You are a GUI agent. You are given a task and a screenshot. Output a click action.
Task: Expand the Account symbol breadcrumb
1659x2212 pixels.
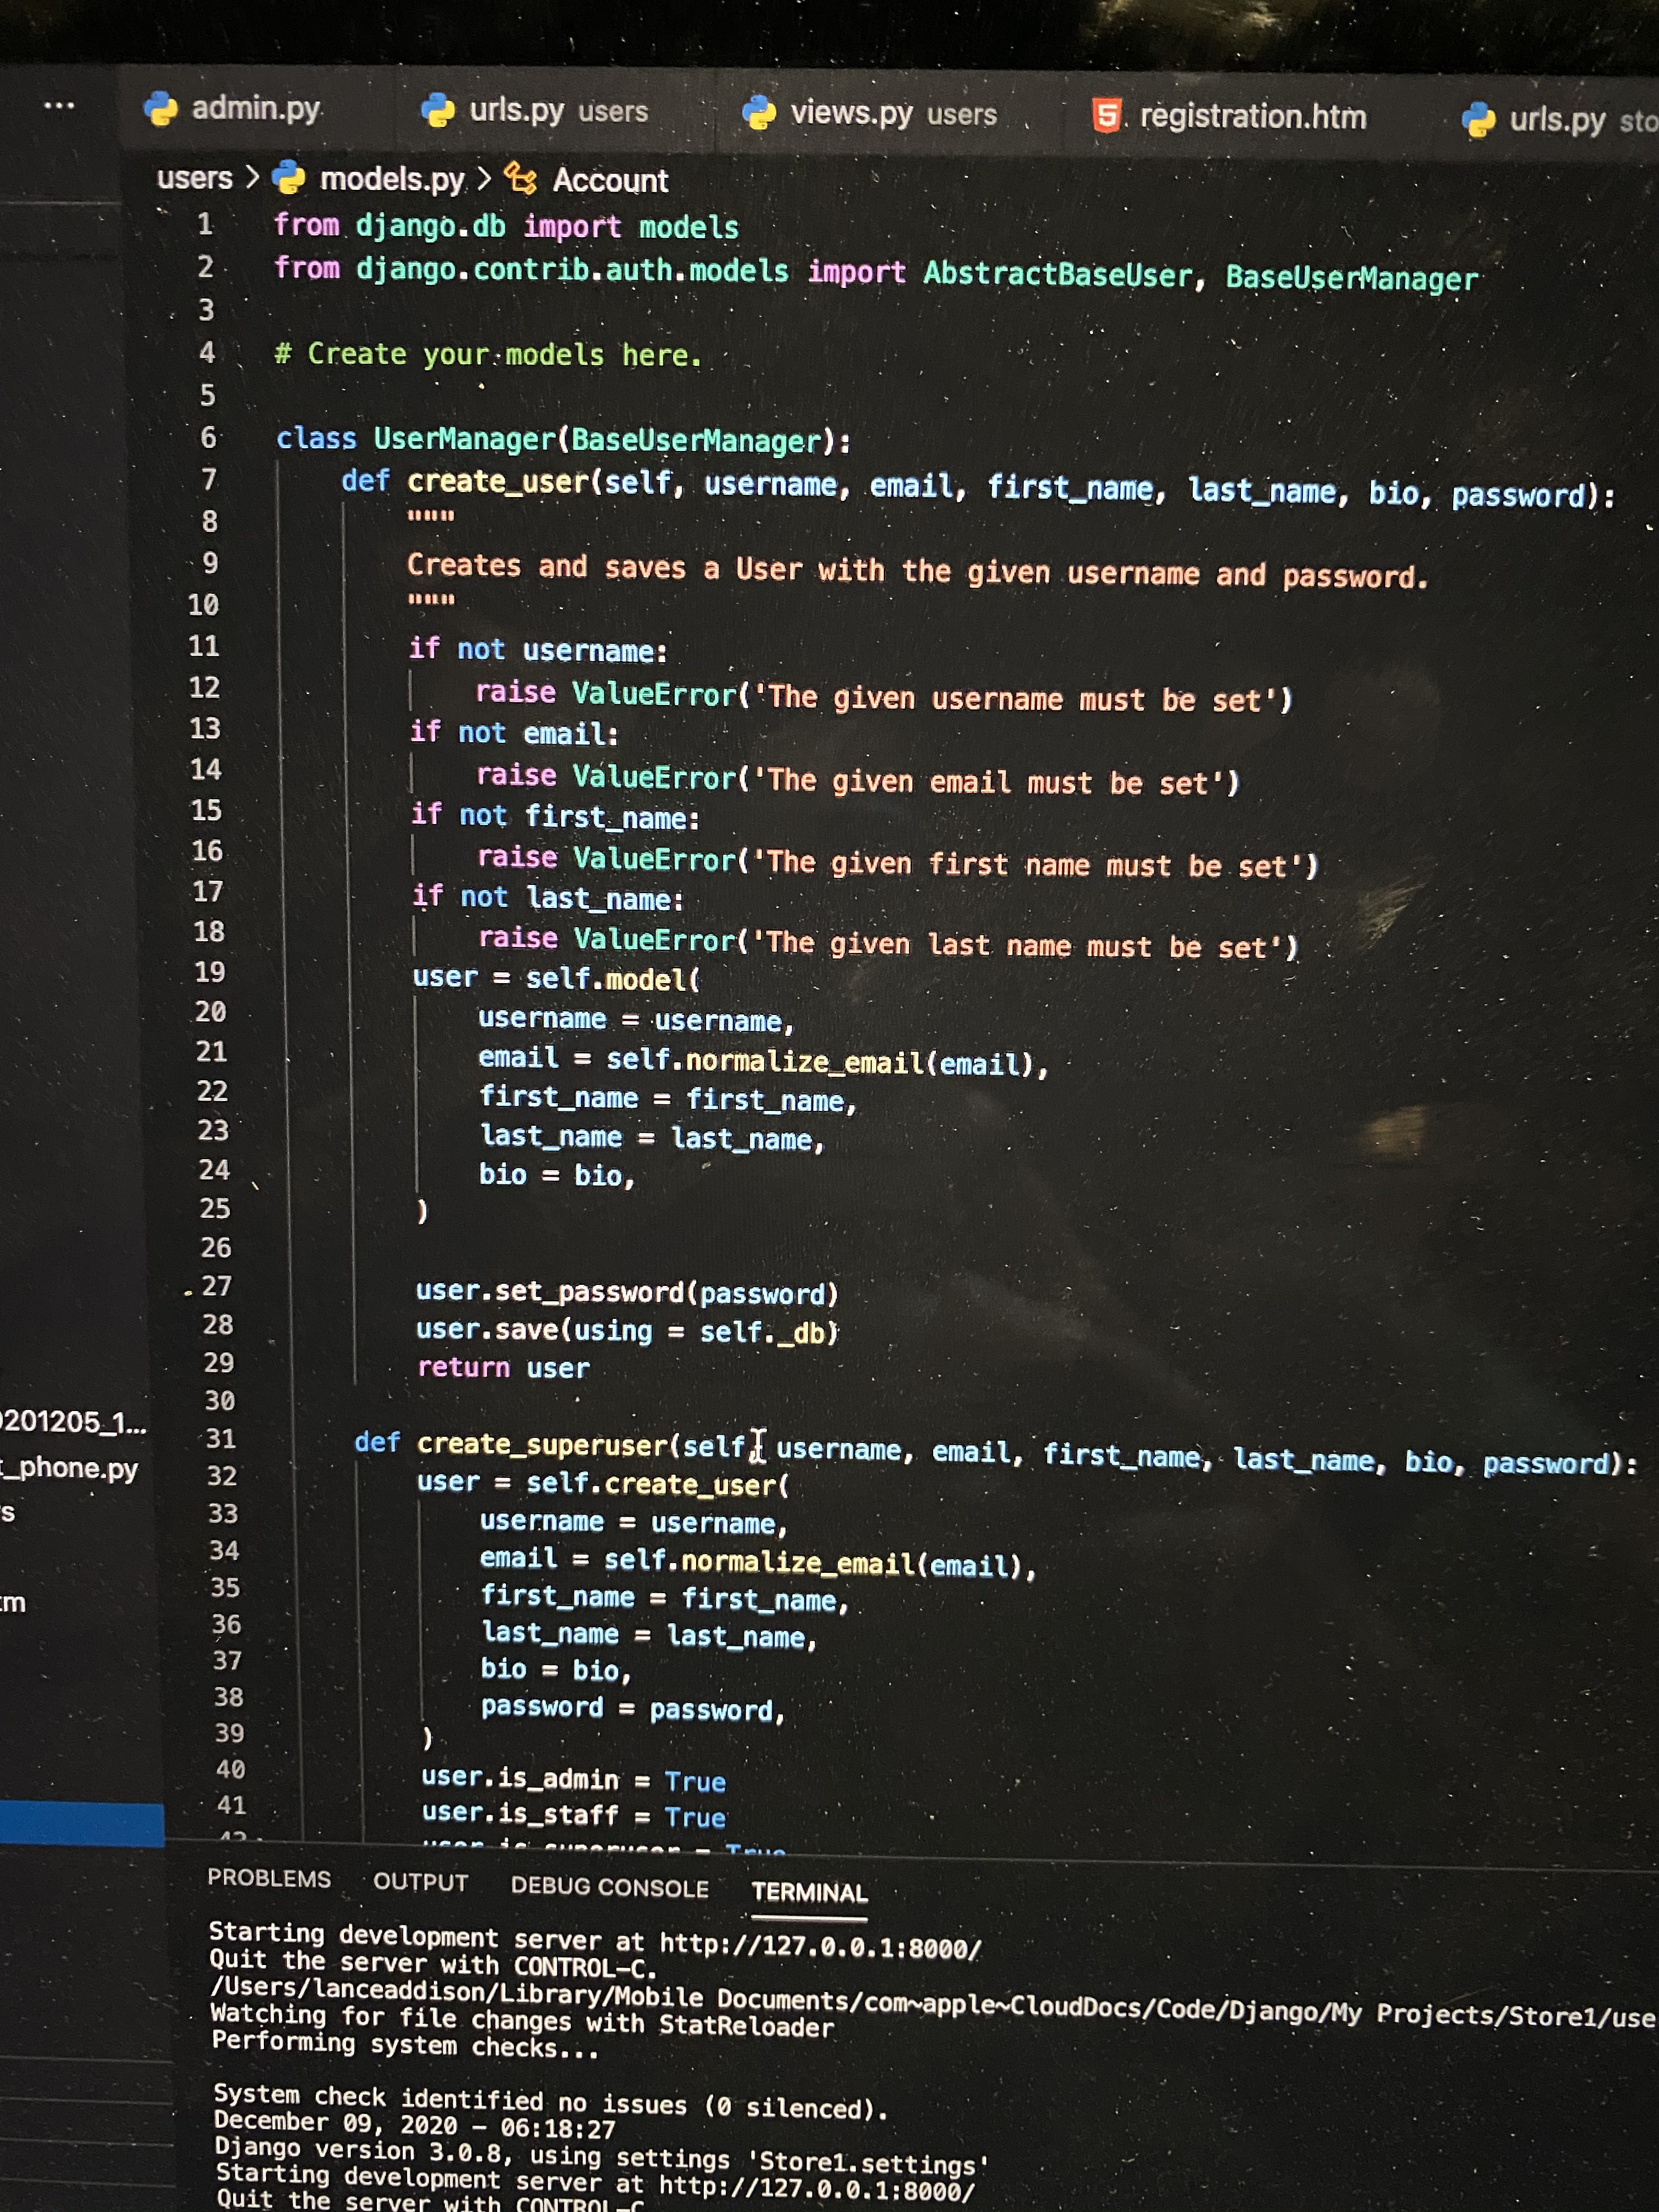[610, 180]
